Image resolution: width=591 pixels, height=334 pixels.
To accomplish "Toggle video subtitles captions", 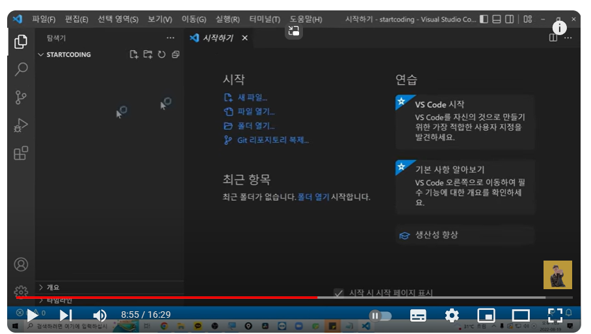I will [x=418, y=316].
